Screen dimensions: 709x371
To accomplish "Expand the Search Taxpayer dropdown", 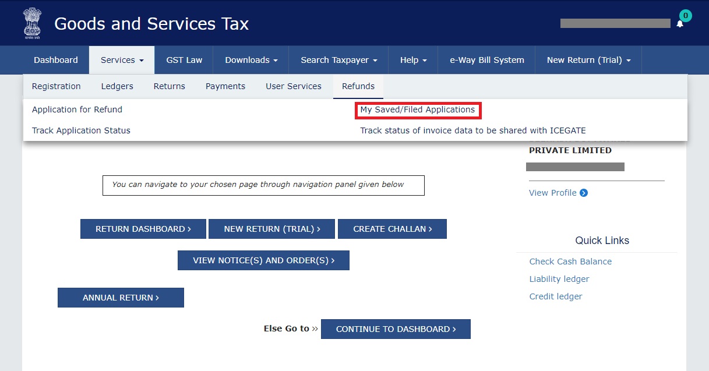I will tap(338, 59).
